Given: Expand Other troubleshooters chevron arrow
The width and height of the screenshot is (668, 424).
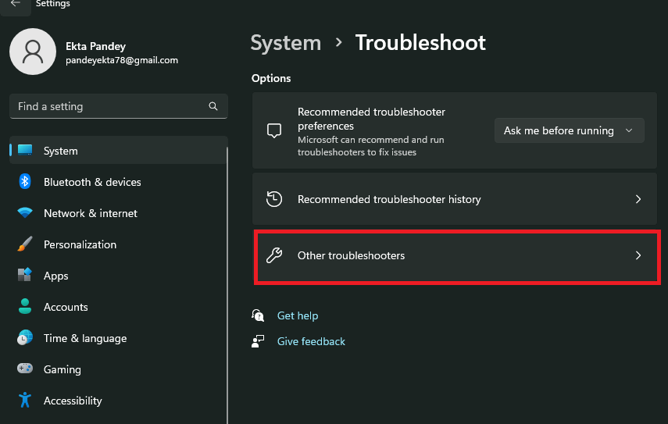Looking at the screenshot, I should coord(638,255).
